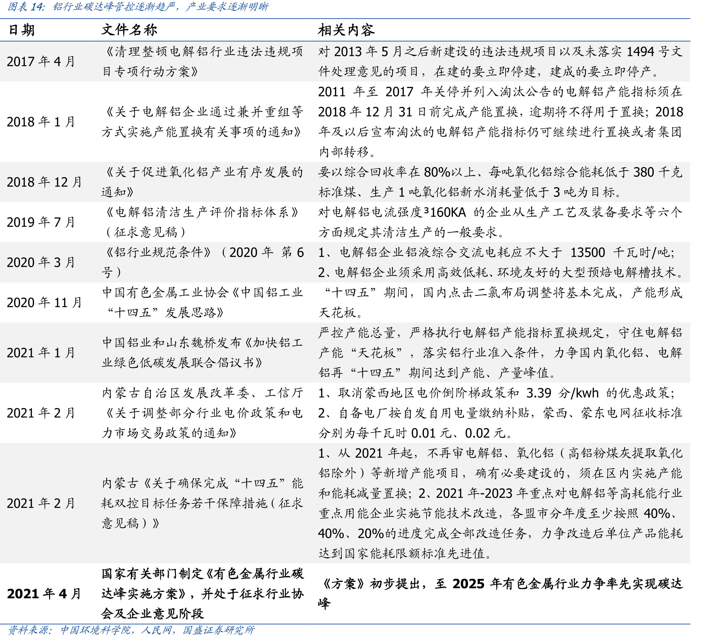The image size is (722, 640).
Task: Click 内蒙古《关于确保完成“十四五”能耗双控目标任务若干保障措施》 cell
Action: (202, 503)
